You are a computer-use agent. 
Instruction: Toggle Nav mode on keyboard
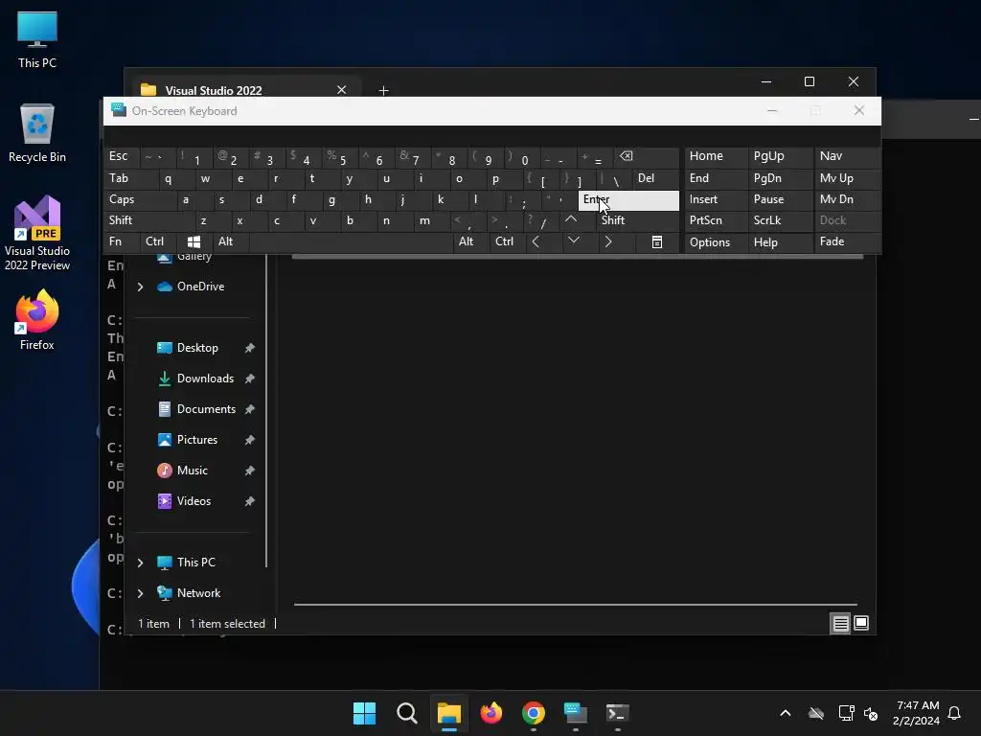(x=847, y=156)
